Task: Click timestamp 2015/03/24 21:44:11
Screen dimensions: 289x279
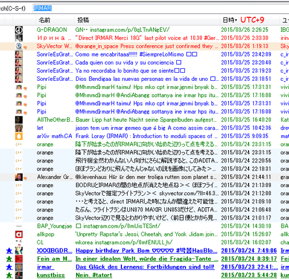Action: point(246,177)
